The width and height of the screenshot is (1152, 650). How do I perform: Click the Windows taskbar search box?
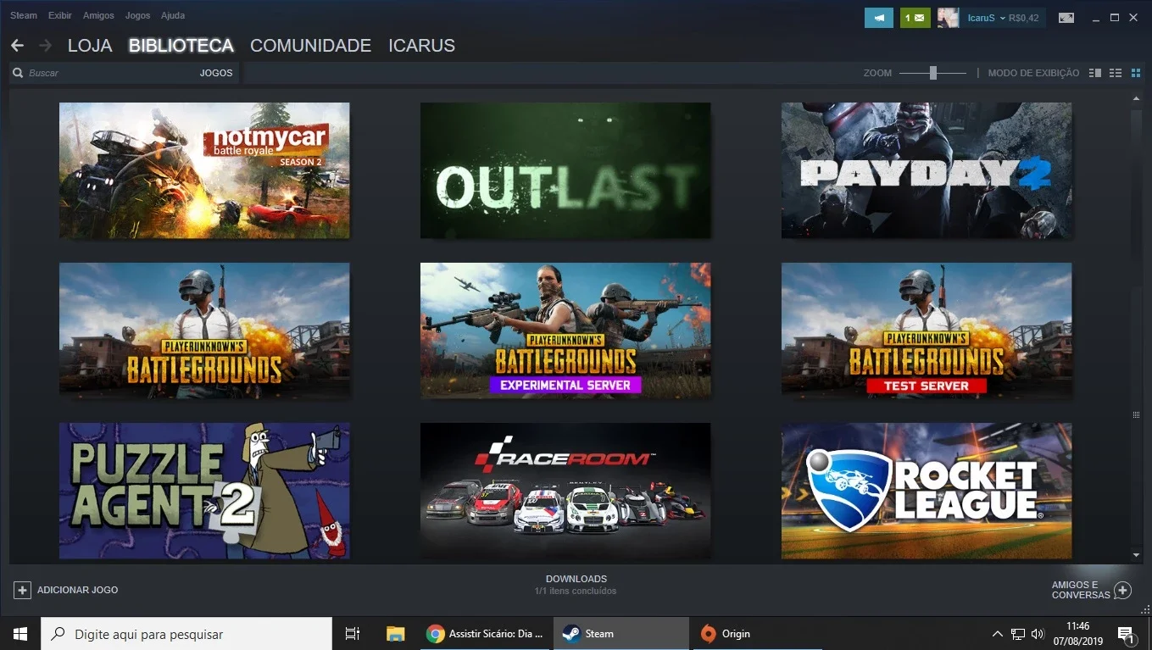click(x=186, y=634)
